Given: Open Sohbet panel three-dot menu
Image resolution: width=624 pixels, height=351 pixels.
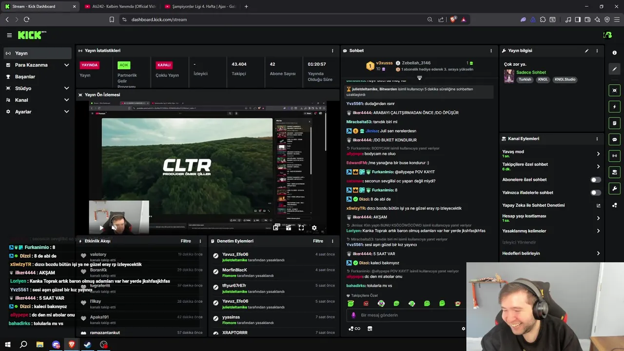Looking at the screenshot, I should coord(491,51).
